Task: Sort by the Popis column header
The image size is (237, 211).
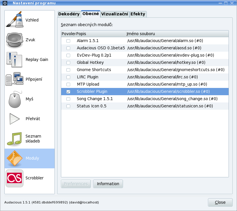Action: (x=101, y=34)
